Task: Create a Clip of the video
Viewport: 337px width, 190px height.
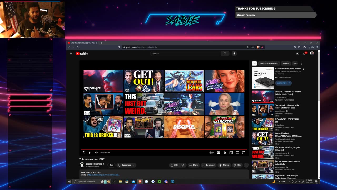Action: 237,165
